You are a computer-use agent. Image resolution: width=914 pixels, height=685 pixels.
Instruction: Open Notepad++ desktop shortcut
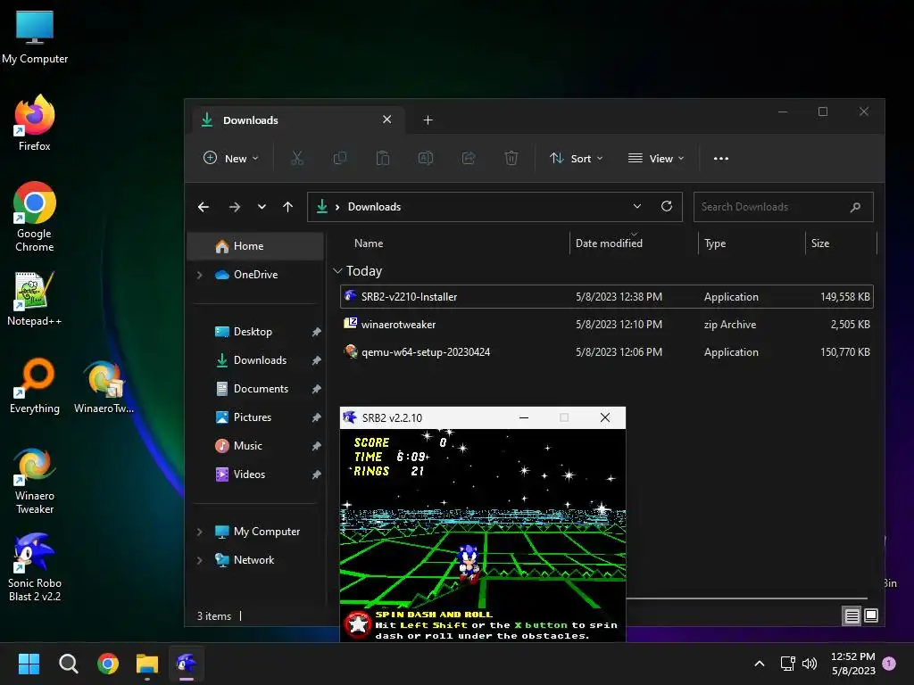(35, 298)
